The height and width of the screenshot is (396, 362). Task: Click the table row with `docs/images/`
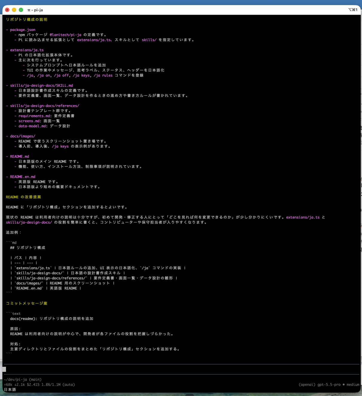pyautogui.click(x=62, y=283)
